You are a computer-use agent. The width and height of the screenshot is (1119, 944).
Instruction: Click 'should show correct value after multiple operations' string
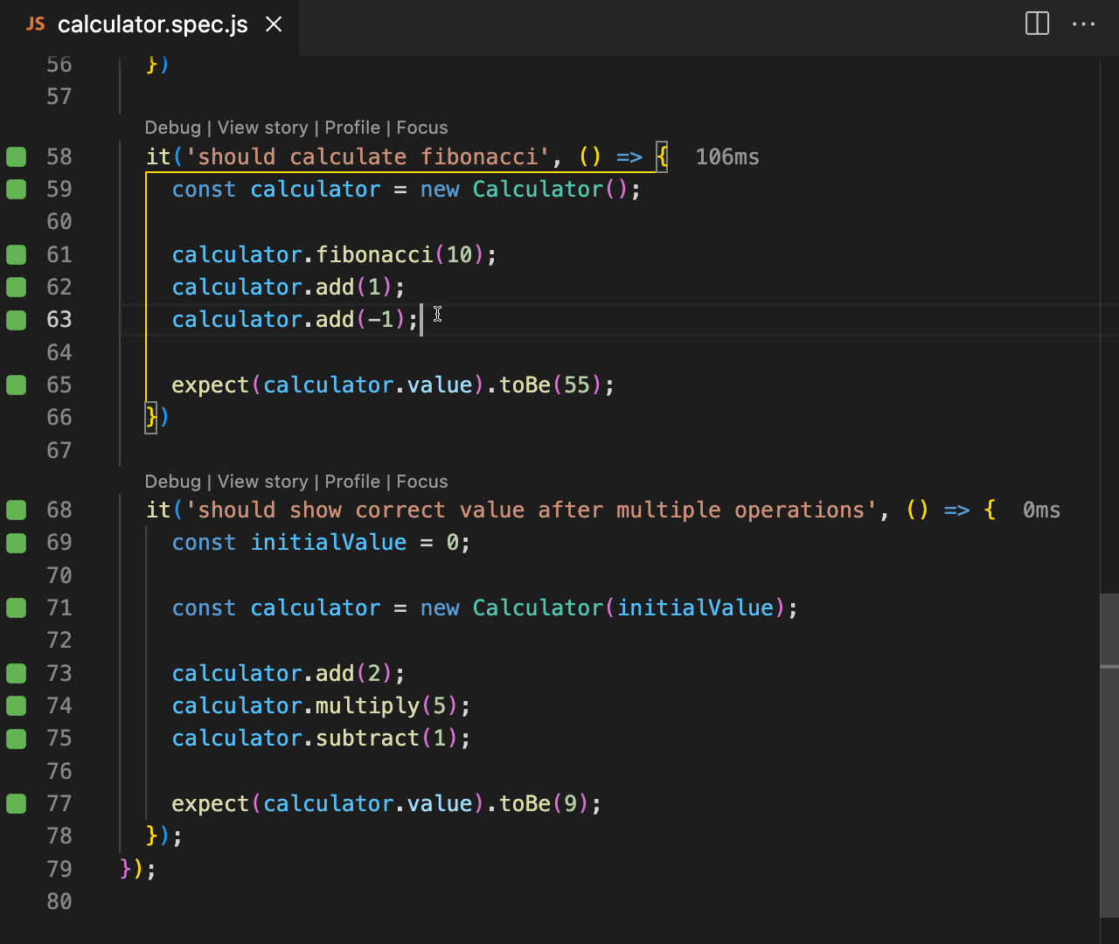click(x=532, y=510)
